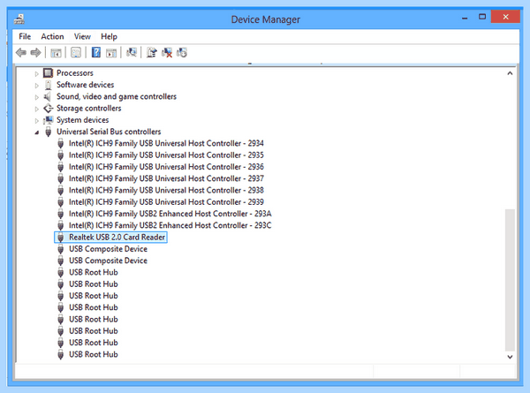Open the Help menu
Image resolution: width=530 pixels, height=393 pixels.
point(109,36)
